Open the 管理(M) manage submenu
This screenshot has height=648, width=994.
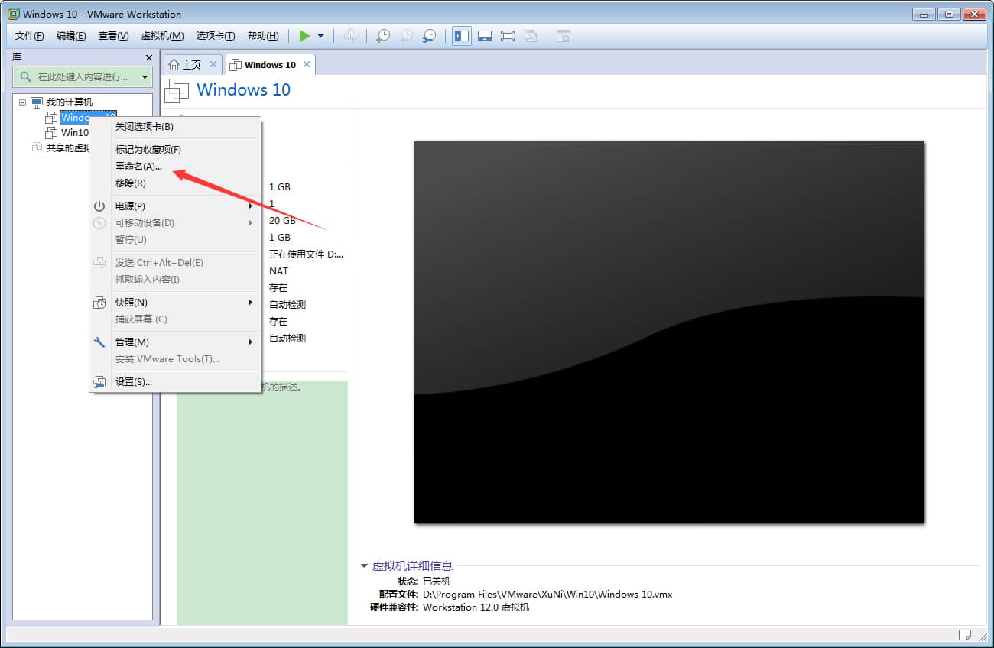coord(176,342)
